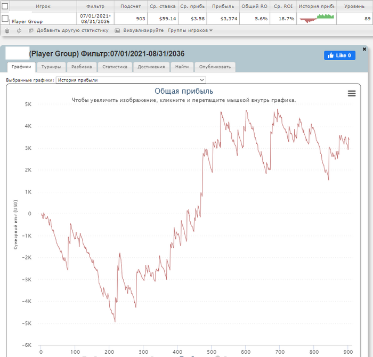
Task: Sort by the Уровень column header
Action: point(354,6)
